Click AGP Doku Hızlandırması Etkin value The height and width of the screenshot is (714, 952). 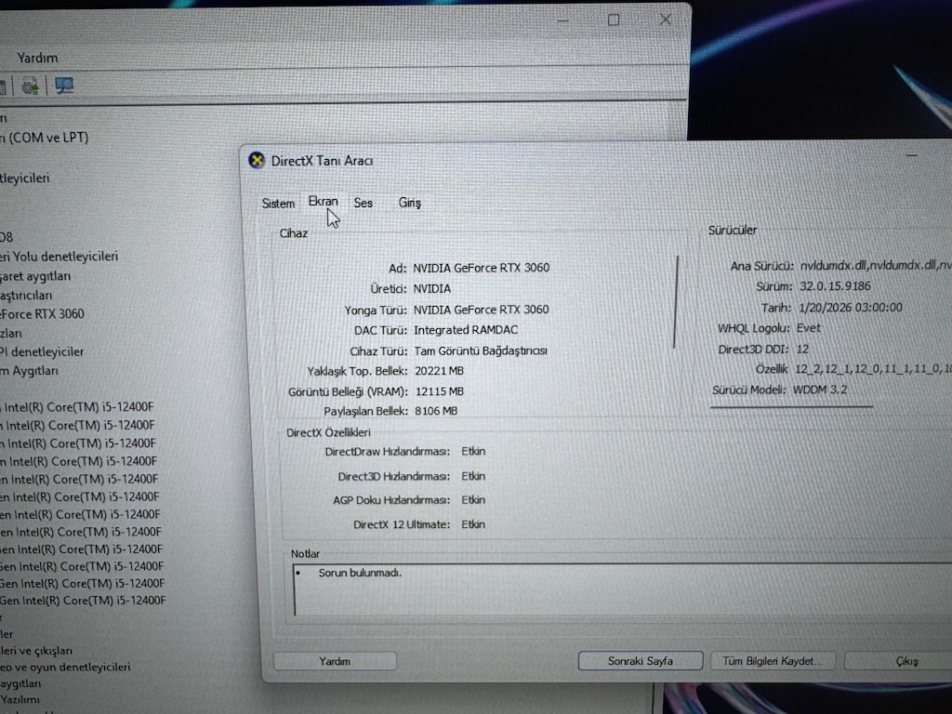tap(473, 499)
